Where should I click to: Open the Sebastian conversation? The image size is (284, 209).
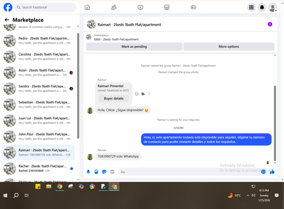point(38,104)
